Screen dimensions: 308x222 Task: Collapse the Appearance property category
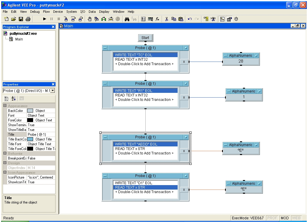(5, 106)
